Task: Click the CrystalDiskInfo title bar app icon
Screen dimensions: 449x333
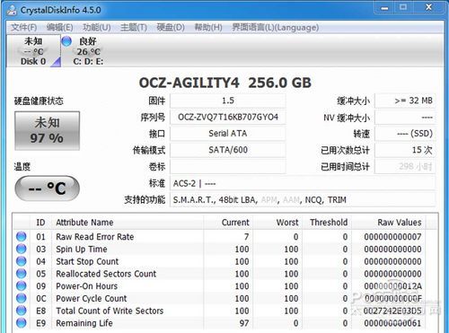Action: (12, 10)
